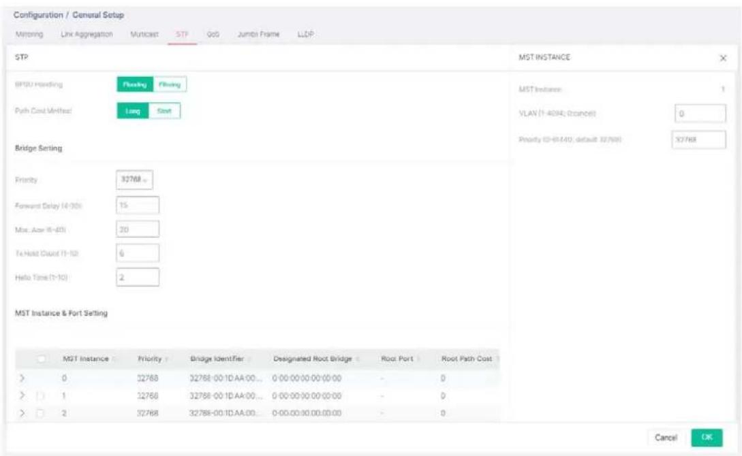Confirm with the OK button
Image resolution: width=742 pixels, height=456 pixels.
coord(707,438)
